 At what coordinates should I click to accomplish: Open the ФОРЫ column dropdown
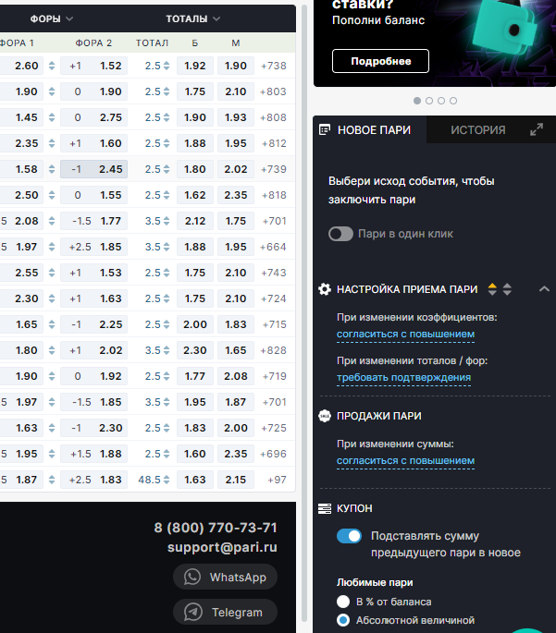(52, 18)
